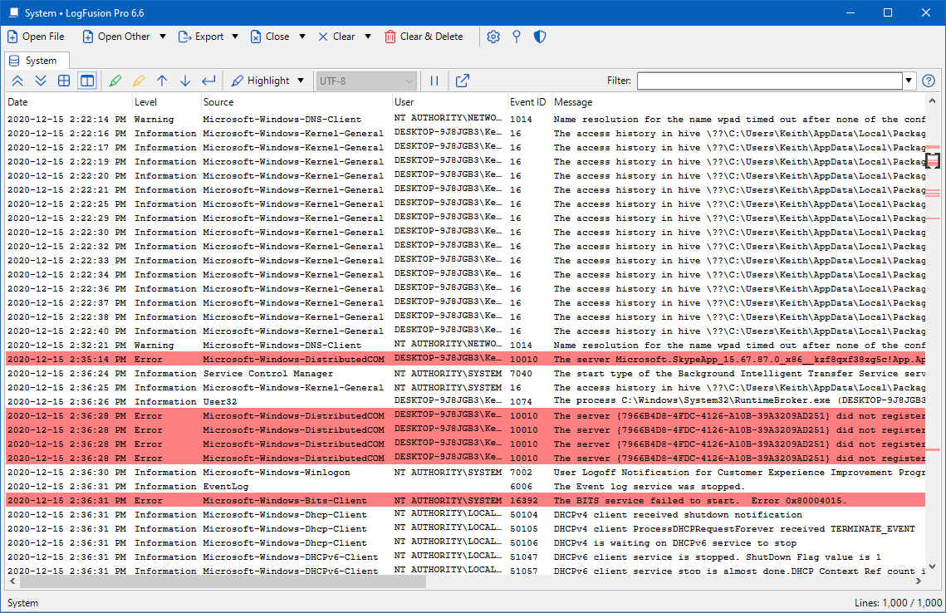Click the filter help question mark icon
The image size is (946, 613).
[x=929, y=81]
